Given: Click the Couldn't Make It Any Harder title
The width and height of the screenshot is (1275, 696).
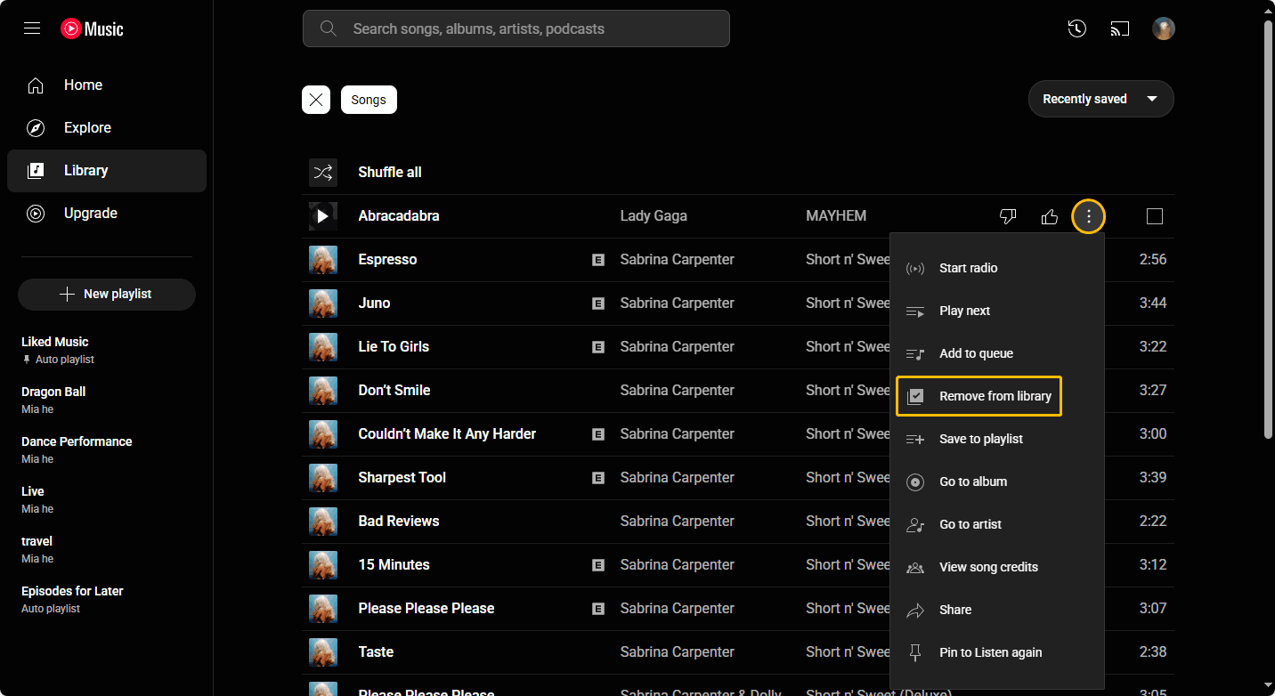Looking at the screenshot, I should 447,434.
